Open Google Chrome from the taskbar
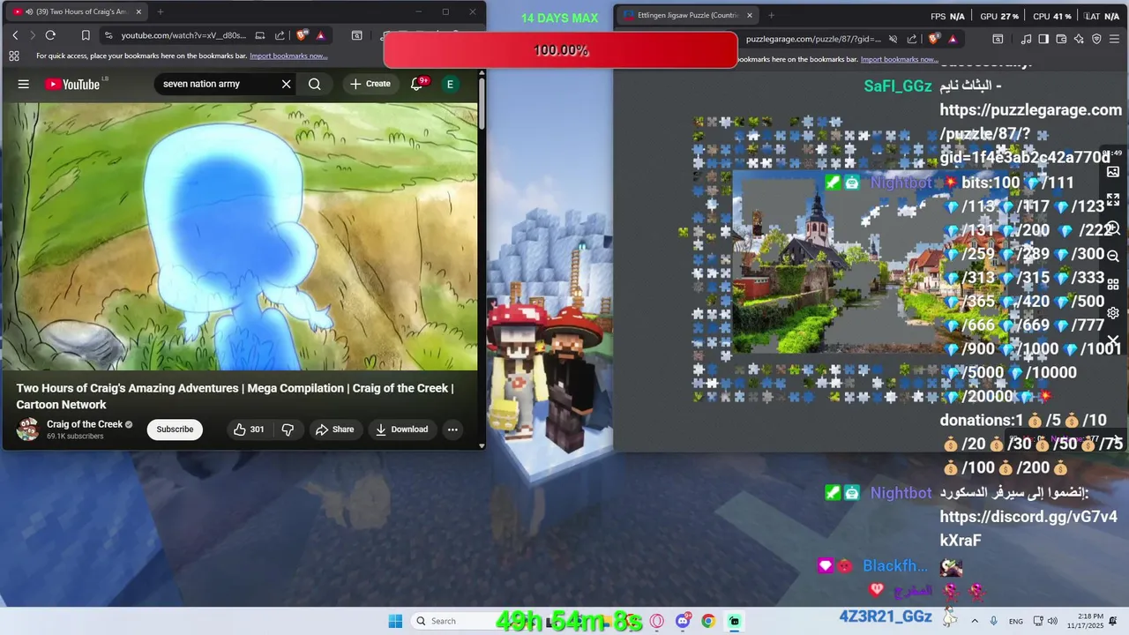 tap(708, 621)
